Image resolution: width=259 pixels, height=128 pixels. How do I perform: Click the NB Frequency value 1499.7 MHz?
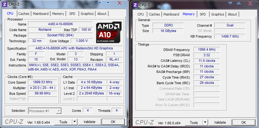[x=230, y=36]
